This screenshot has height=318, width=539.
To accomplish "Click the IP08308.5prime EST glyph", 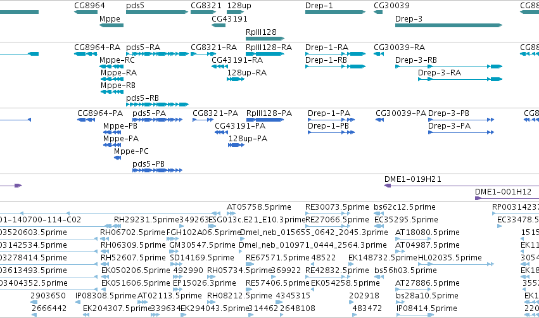I will coord(78,303).
